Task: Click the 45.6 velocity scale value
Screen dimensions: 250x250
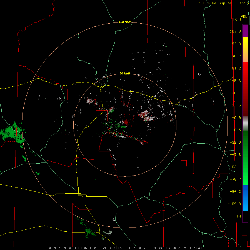Action: pos(236,81)
